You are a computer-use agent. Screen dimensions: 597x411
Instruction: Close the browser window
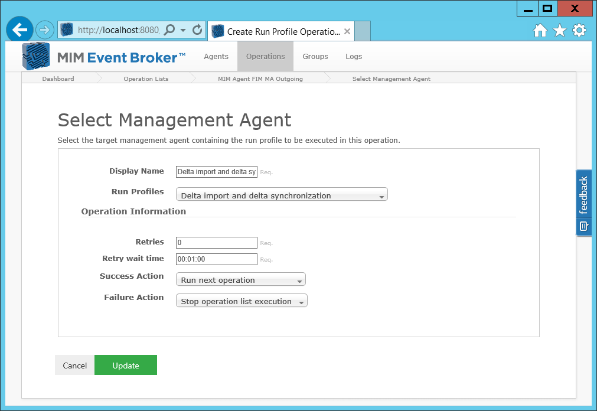tap(575, 8)
